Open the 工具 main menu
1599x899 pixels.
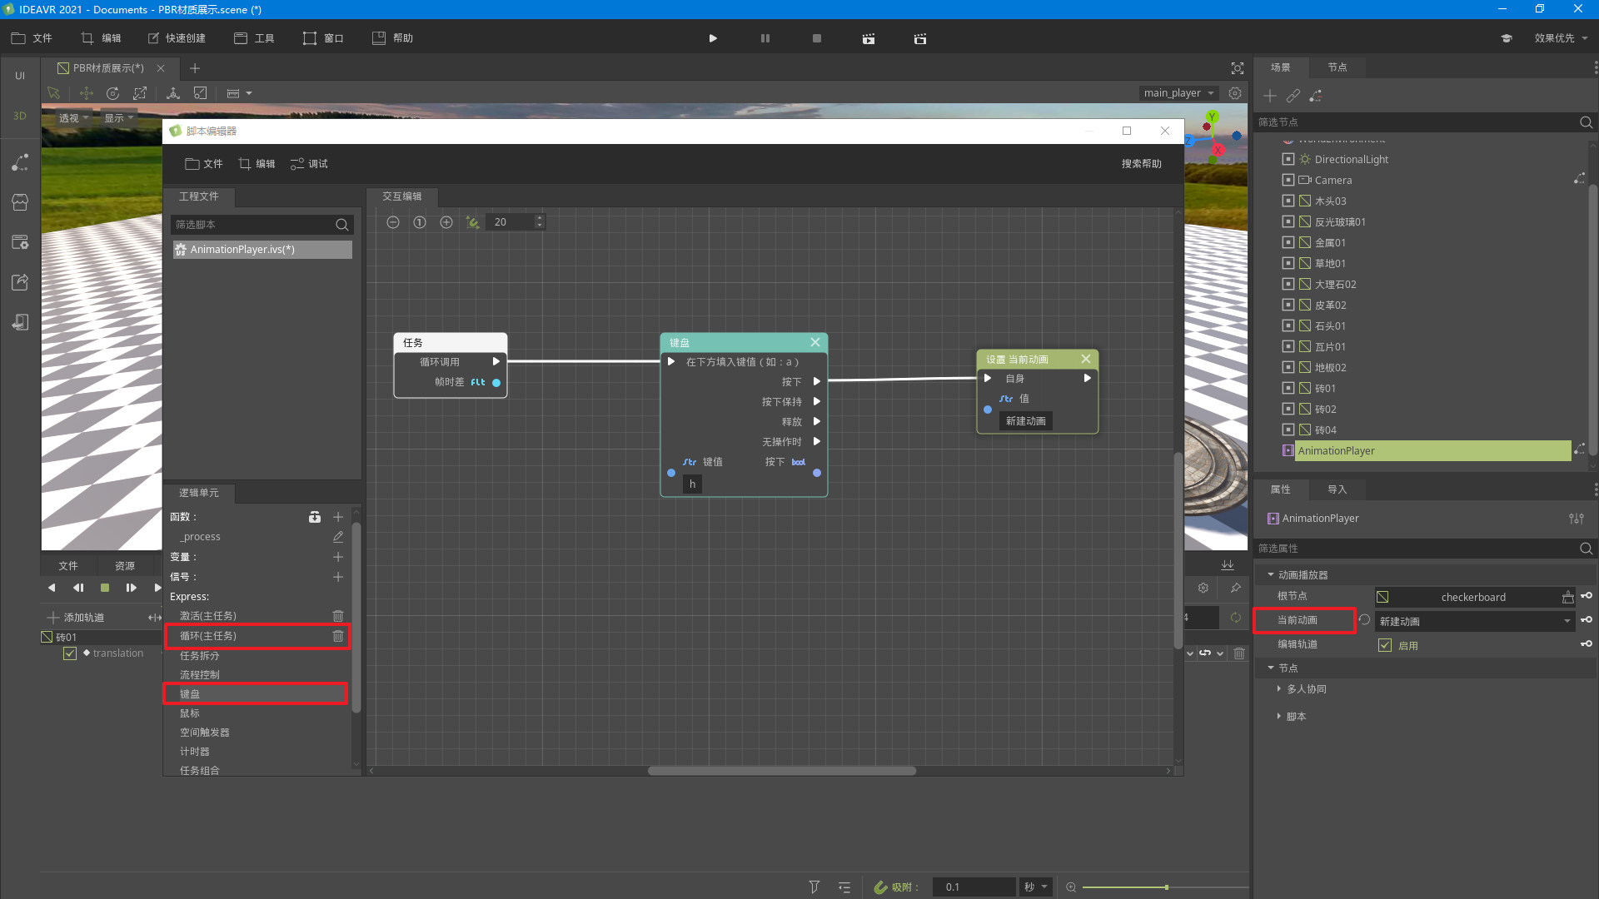point(255,38)
